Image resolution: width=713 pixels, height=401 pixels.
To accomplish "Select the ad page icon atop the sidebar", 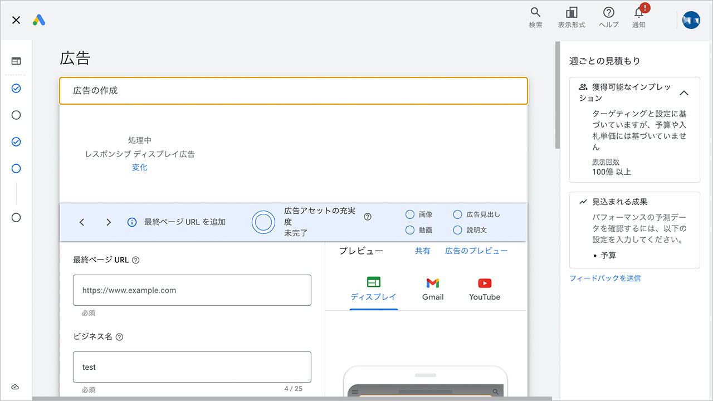I will (16, 60).
